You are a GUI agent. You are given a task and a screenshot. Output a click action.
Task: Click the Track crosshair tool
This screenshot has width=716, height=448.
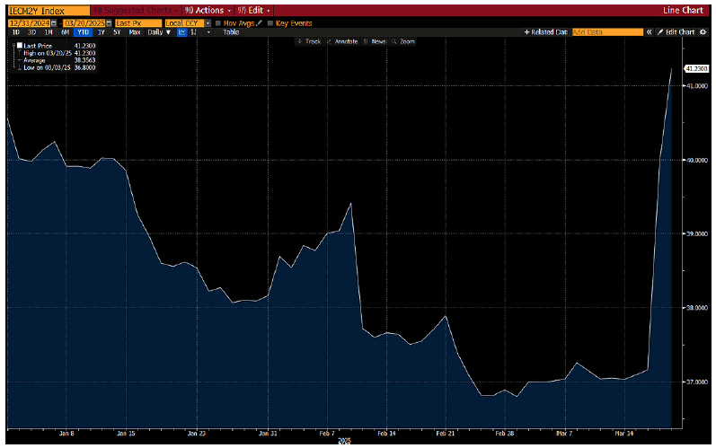[x=310, y=41]
